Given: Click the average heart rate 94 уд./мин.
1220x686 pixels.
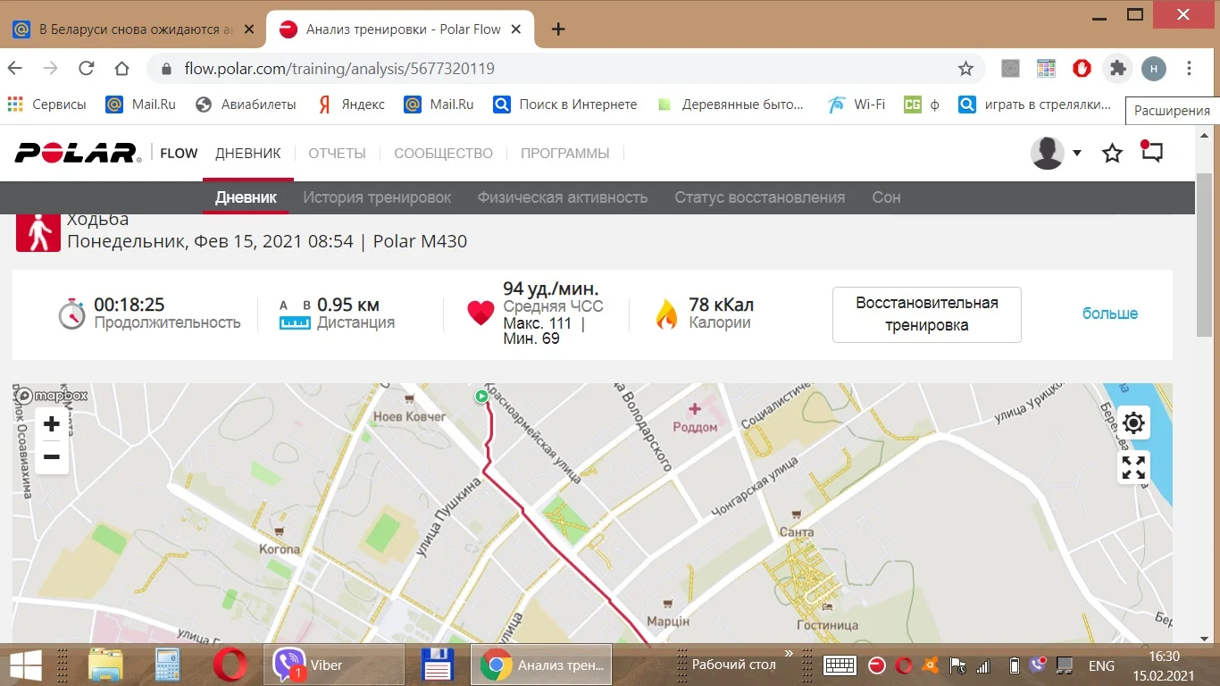Looking at the screenshot, I should (x=551, y=289).
